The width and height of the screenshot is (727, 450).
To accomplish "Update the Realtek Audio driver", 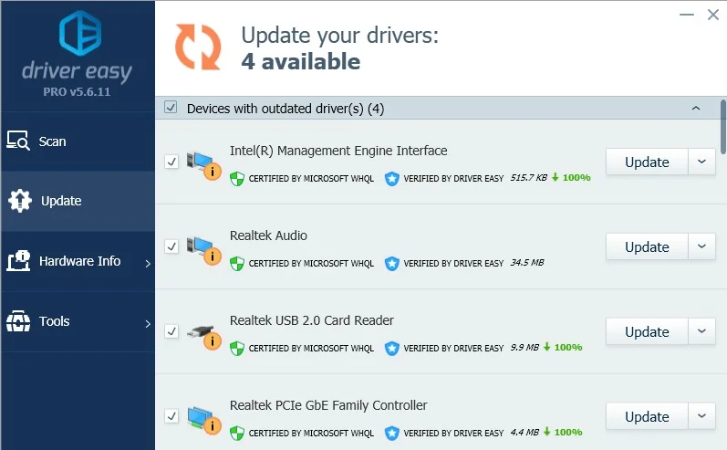I will coord(647,246).
